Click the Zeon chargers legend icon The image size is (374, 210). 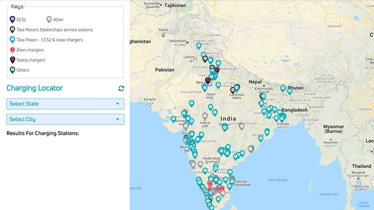click(12, 50)
